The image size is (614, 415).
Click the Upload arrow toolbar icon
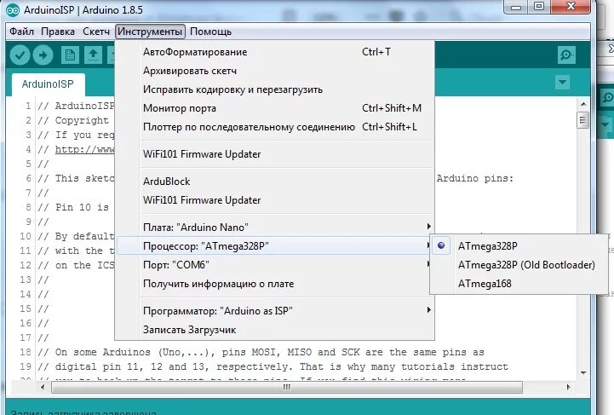tap(43, 55)
